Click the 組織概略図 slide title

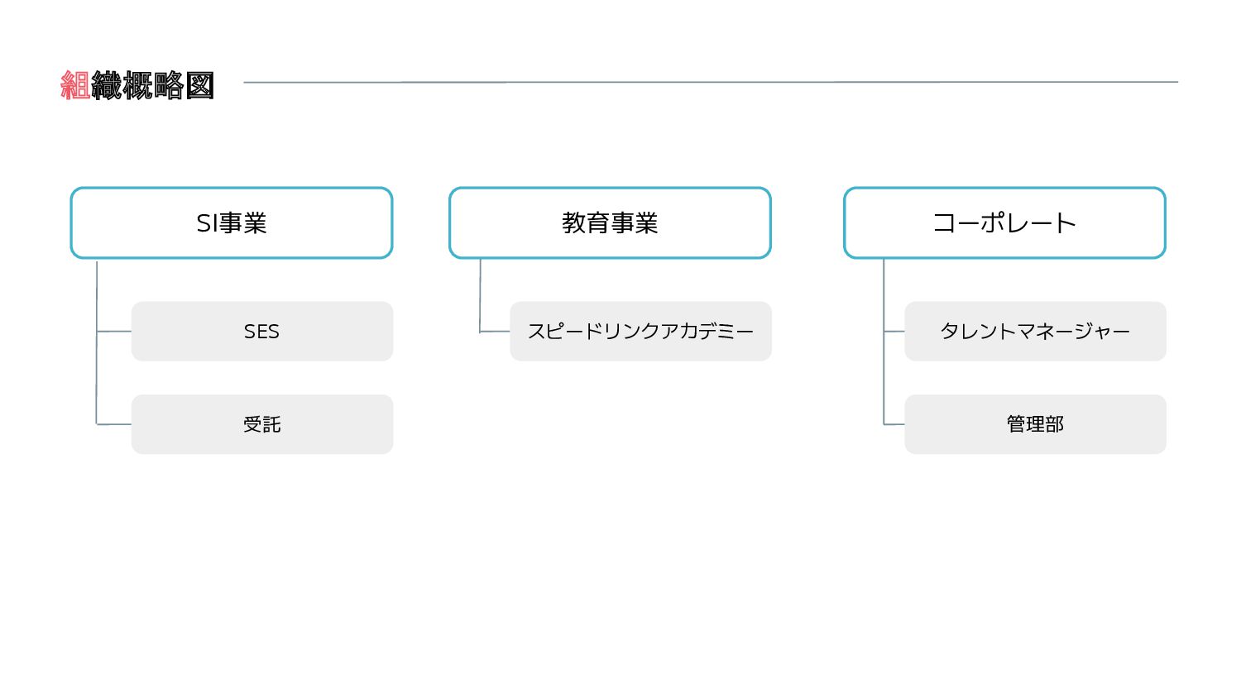click(x=137, y=85)
